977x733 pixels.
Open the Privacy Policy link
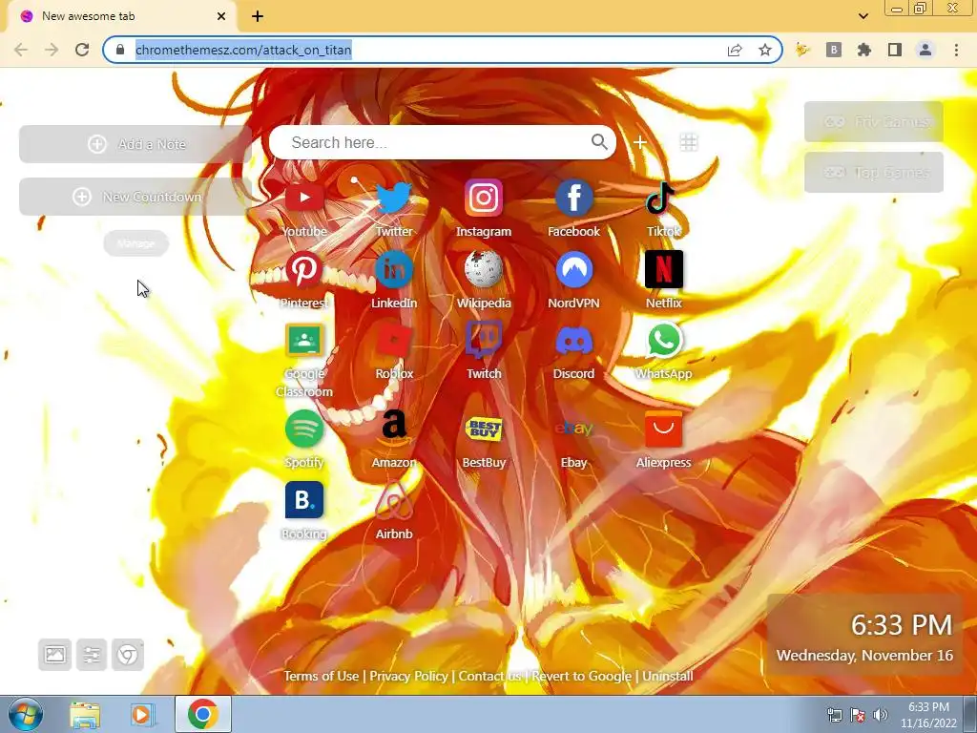click(408, 676)
